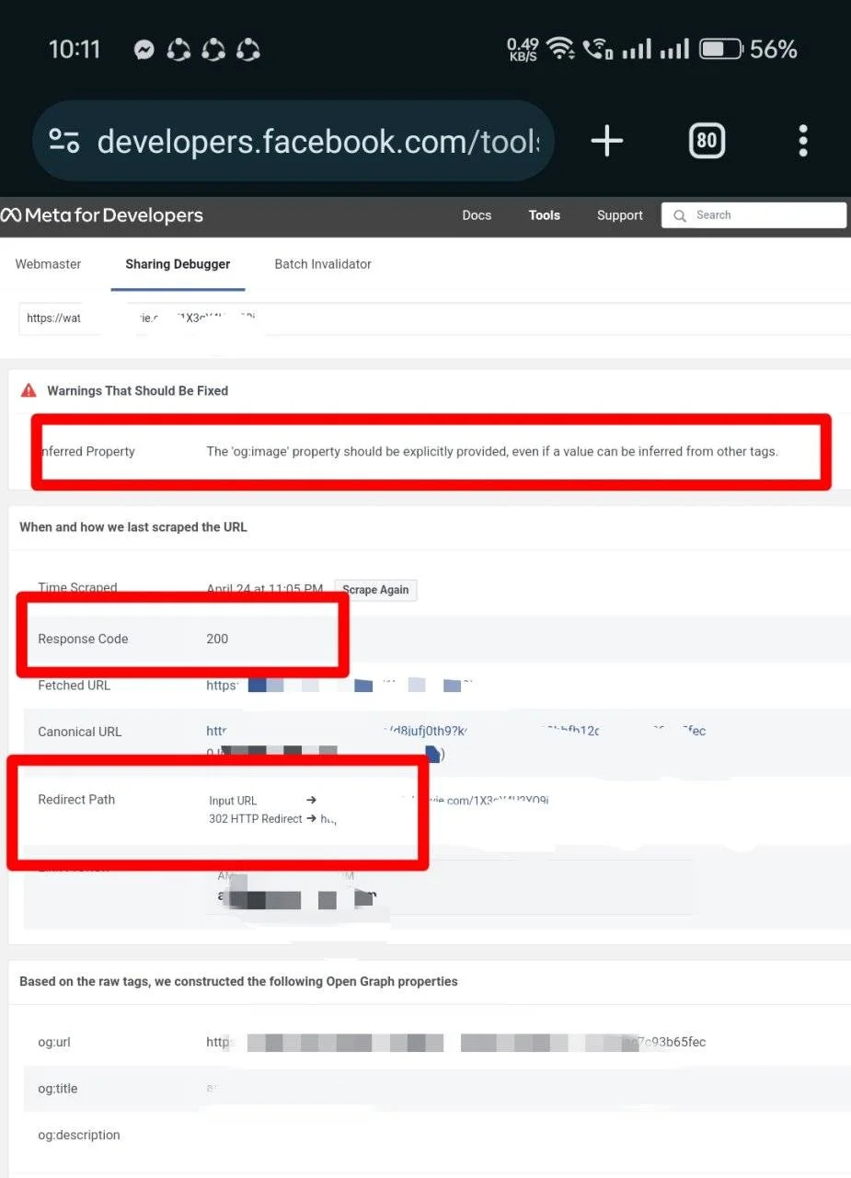Click the 'Inferred Property' label
Viewport: 851px width, 1178px height.
click(x=86, y=451)
